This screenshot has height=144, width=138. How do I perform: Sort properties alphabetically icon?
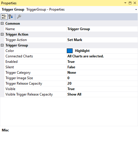[x=11, y=17]
